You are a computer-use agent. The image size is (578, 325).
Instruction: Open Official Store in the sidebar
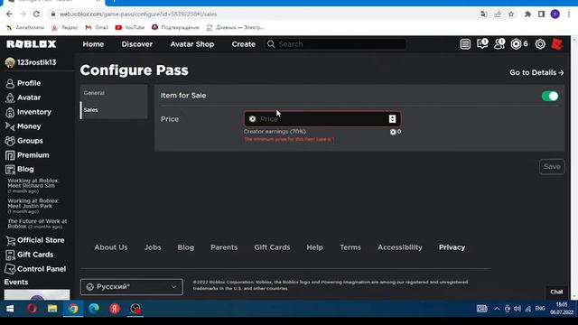pos(34,240)
